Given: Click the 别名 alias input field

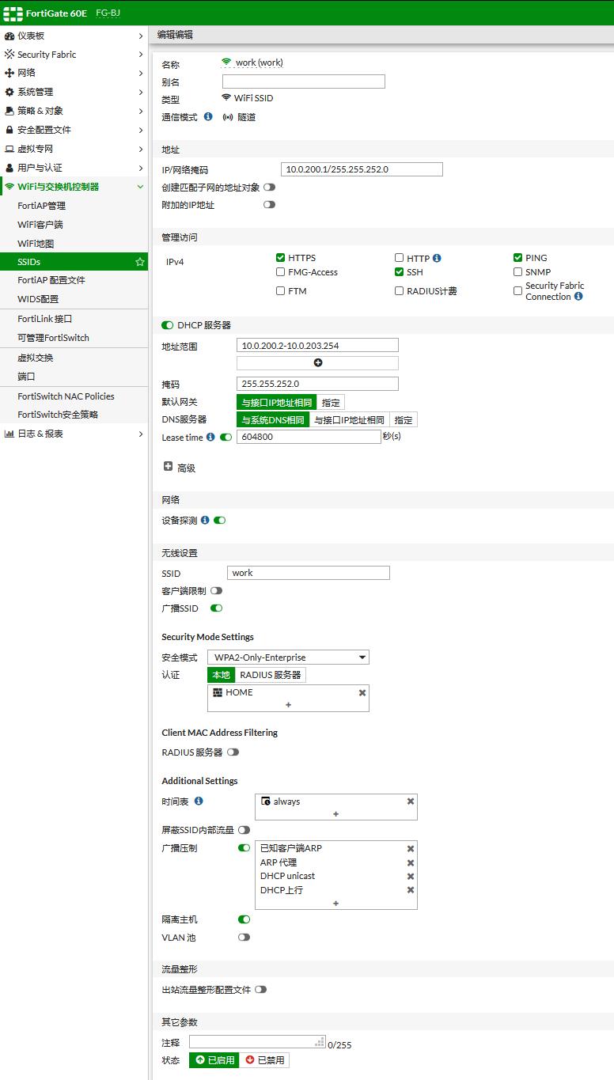Looking at the screenshot, I should [x=304, y=81].
